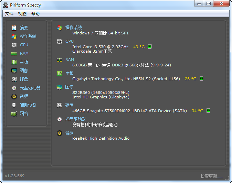Screen dimensions: 232x183
Task: Click the 摘要 clipboard icon in sidebar
Action: pyautogui.click(x=14, y=28)
